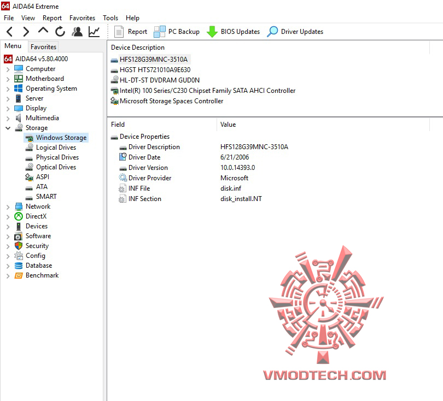Go forward with the right arrow toolbar icon
443x401 pixels.
coord(26,32)
